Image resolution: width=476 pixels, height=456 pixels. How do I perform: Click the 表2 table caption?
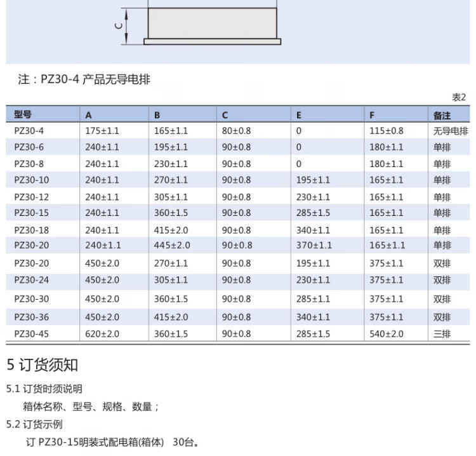pos(458,97)
